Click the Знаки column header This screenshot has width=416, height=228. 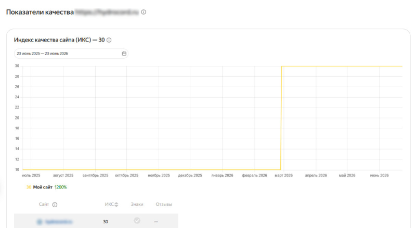(x=137, y=205)
